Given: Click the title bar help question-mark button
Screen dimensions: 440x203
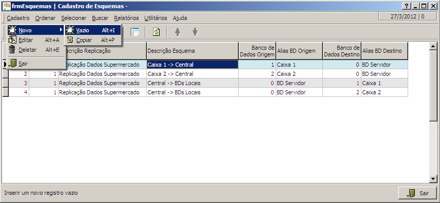Looking at the screenshot, I should point(406,6).
